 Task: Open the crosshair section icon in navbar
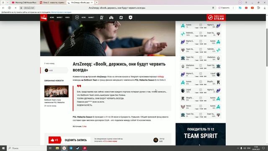click(x=121, y=18)
